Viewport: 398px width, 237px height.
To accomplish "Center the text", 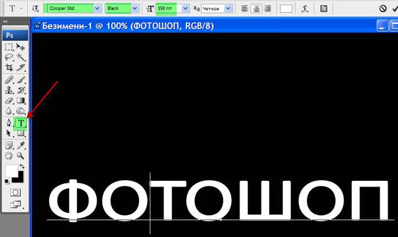I will click(x=256, y=9).
